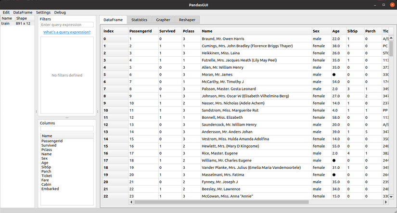Click the Parch column header
Screen dimensions: 397x213
(373, 31)
